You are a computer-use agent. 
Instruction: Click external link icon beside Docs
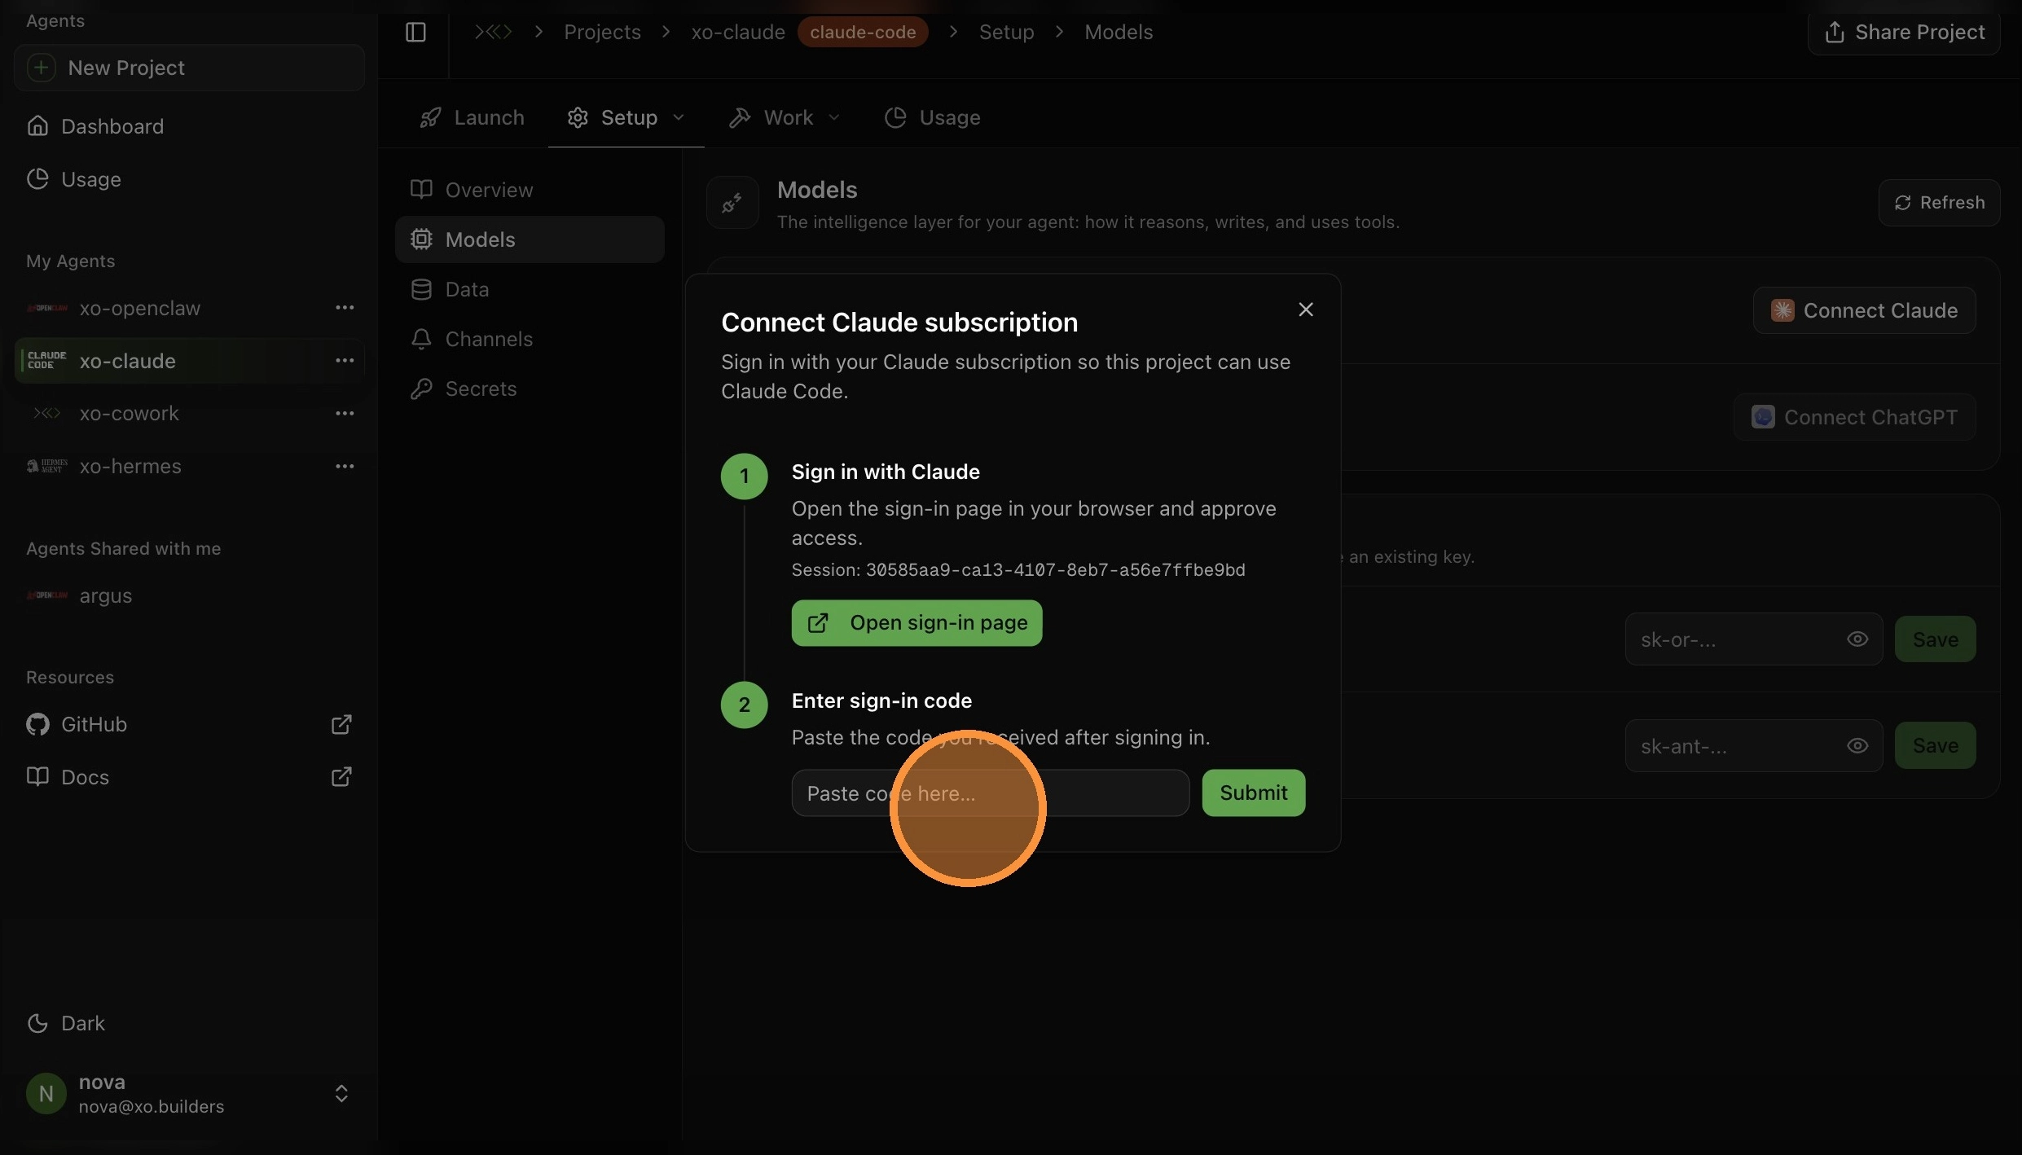coord(341,777)
